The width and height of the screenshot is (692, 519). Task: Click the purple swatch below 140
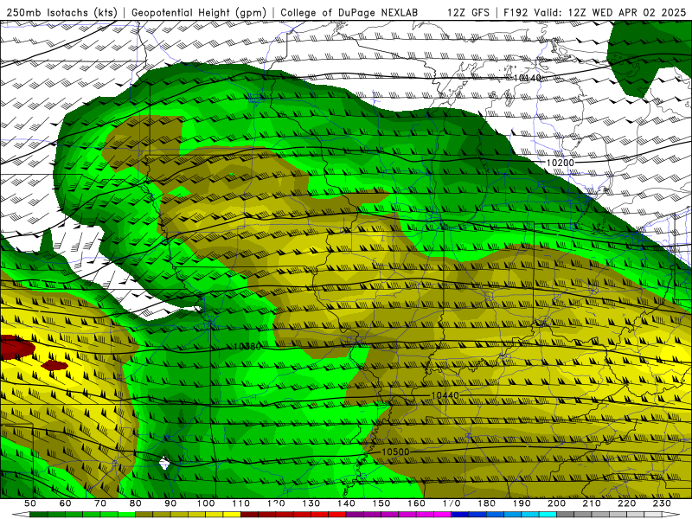[355, 515]
